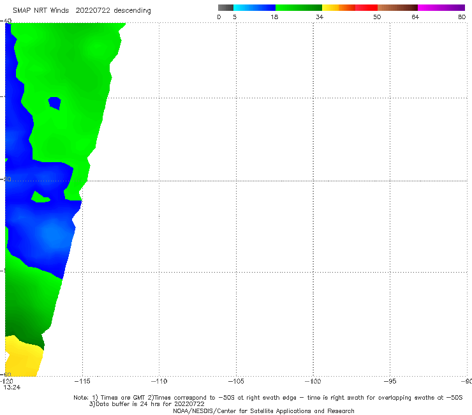Viewport: 472px width, 415px height.
Task: Click the color bar label '5'
Action: click(x=235, y=17)
